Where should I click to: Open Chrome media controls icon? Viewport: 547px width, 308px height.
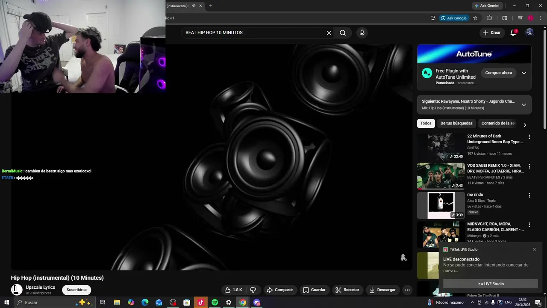(x=520, y=18)
